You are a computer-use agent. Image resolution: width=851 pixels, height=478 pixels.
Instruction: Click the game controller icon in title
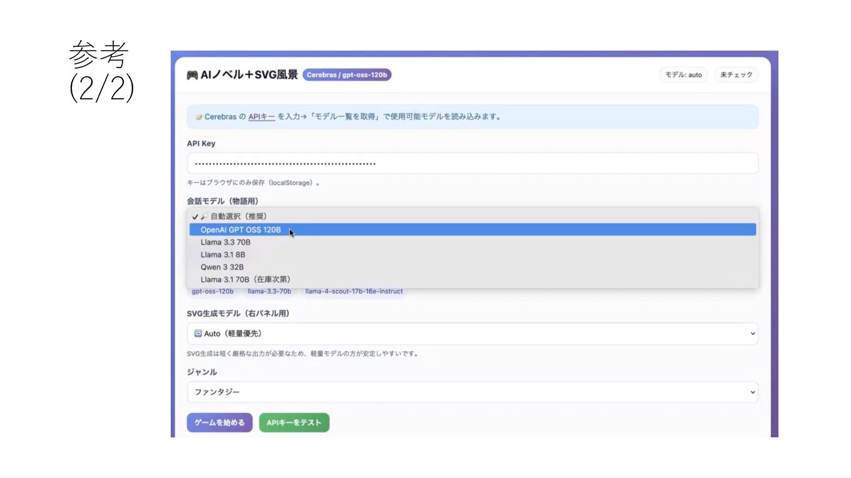[192, 75]
